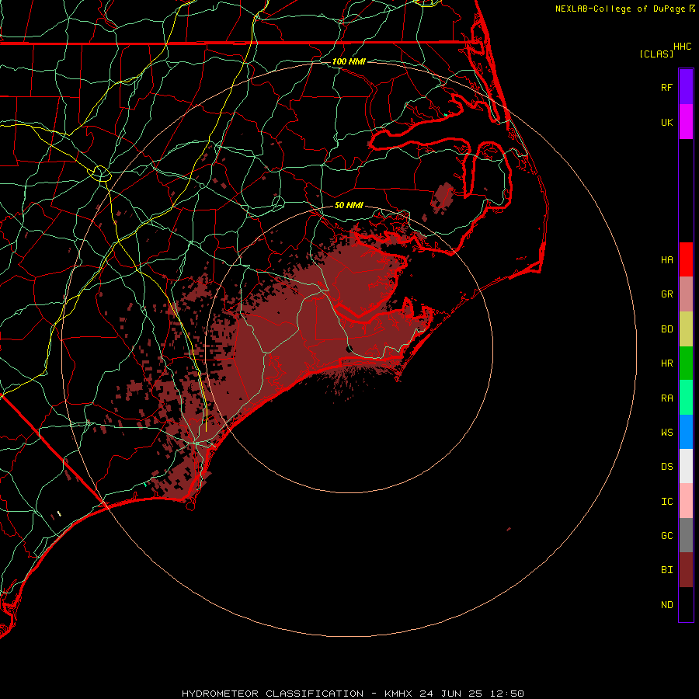Click the HHC product label
The width and height of the screenshot is (699, 699).
coord(682,47)
